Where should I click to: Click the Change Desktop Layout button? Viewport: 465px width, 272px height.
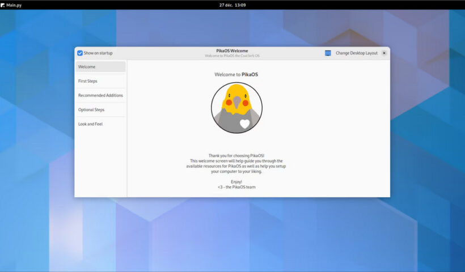357,53
